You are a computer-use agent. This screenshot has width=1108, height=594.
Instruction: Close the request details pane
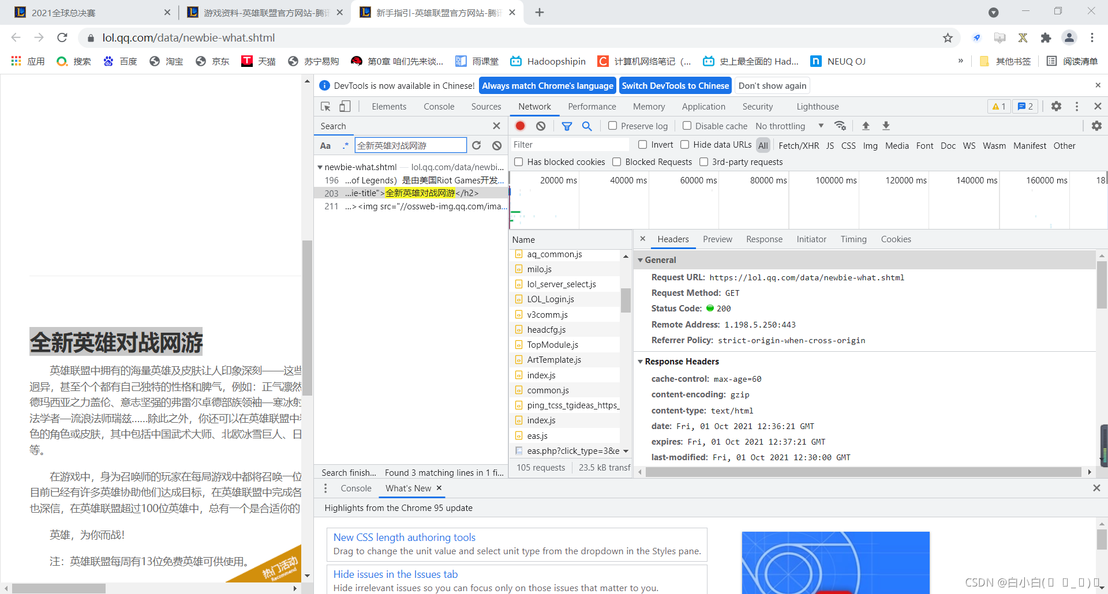(643, 239)
